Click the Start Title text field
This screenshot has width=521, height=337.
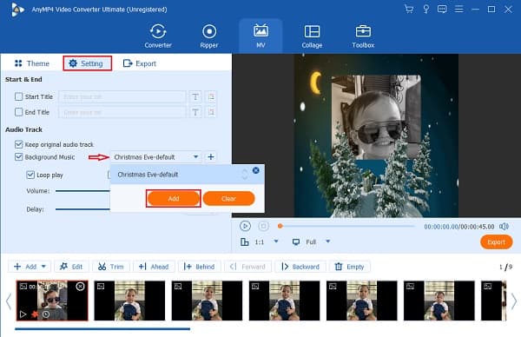(x=122, y=96)
